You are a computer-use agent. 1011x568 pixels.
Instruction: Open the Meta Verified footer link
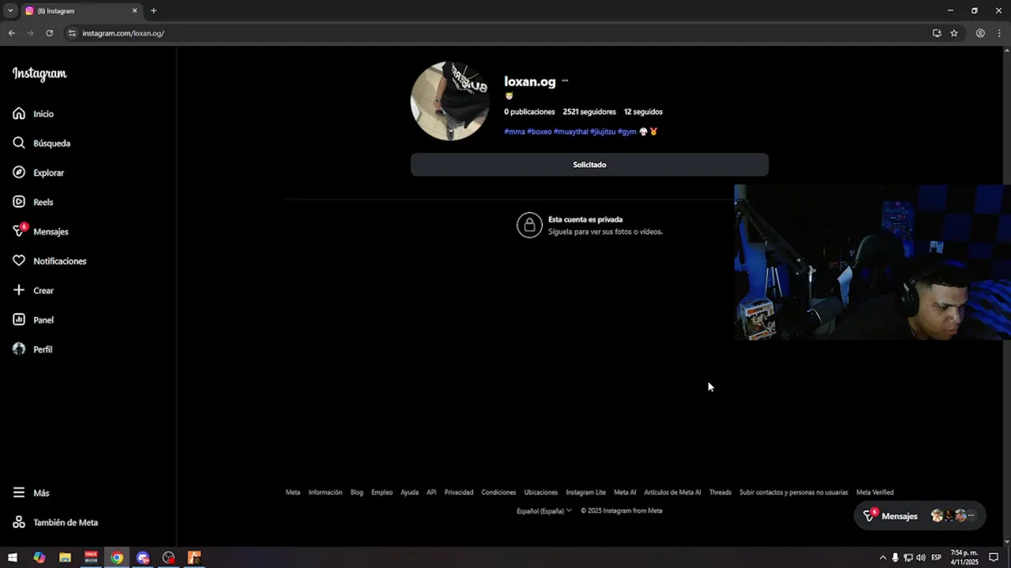coord(875,492)
